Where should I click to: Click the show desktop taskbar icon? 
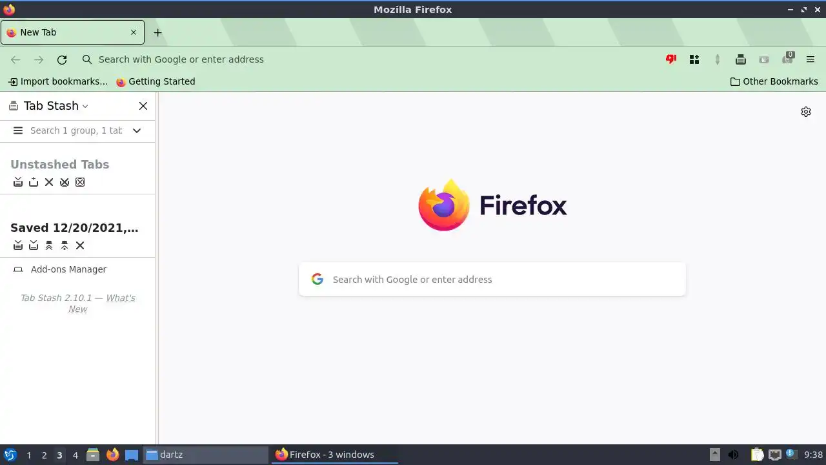click(132, 455)
